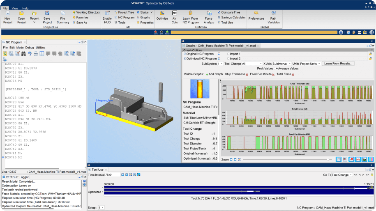The width and height of the screenshot is (376, 211).
Task: Open the Air Cuts tool
Action: coord(175,14)
